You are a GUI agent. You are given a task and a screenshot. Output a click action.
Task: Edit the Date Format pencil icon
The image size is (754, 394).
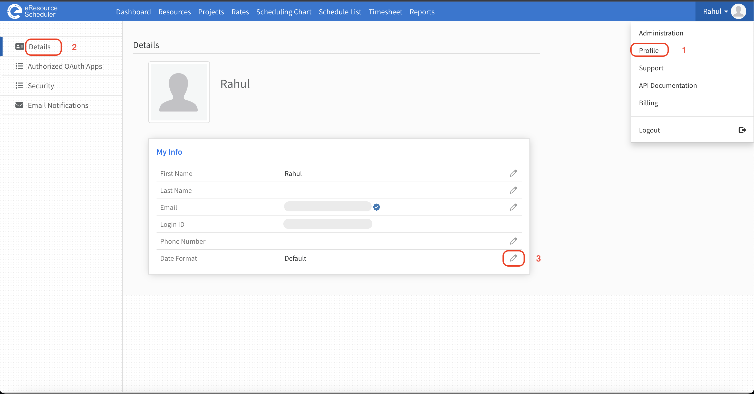tap(513, 258)
